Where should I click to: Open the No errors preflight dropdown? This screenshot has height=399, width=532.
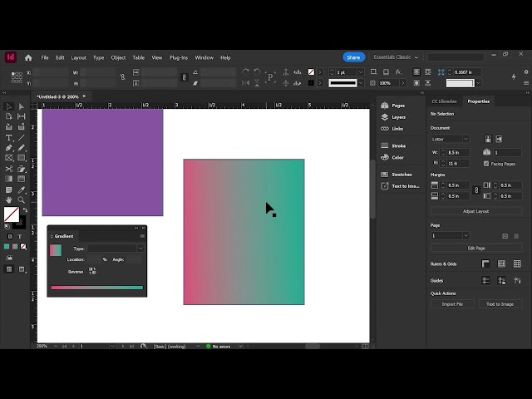pyautogui.click(x=240, y=347)
